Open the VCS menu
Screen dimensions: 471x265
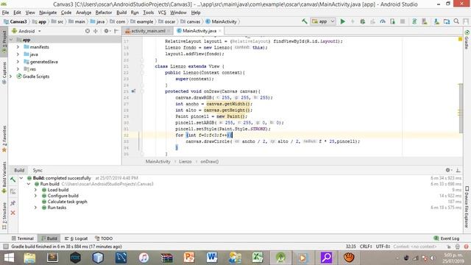[x=162, y=13]
